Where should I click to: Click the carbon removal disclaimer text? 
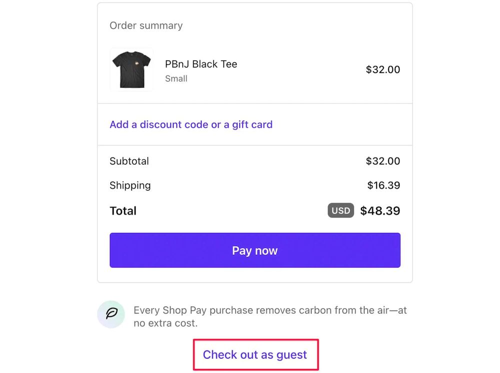(270, 315)
